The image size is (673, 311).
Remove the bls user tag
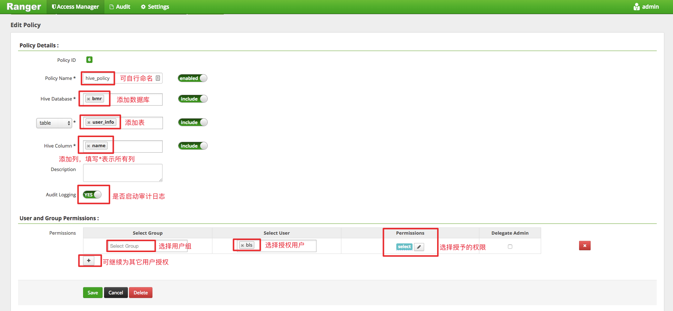point(242,245)
